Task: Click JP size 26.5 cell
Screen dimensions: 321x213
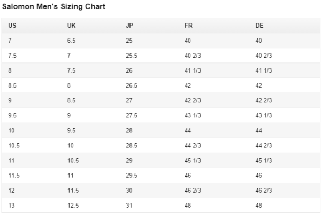Action: [x=132, y=85]
